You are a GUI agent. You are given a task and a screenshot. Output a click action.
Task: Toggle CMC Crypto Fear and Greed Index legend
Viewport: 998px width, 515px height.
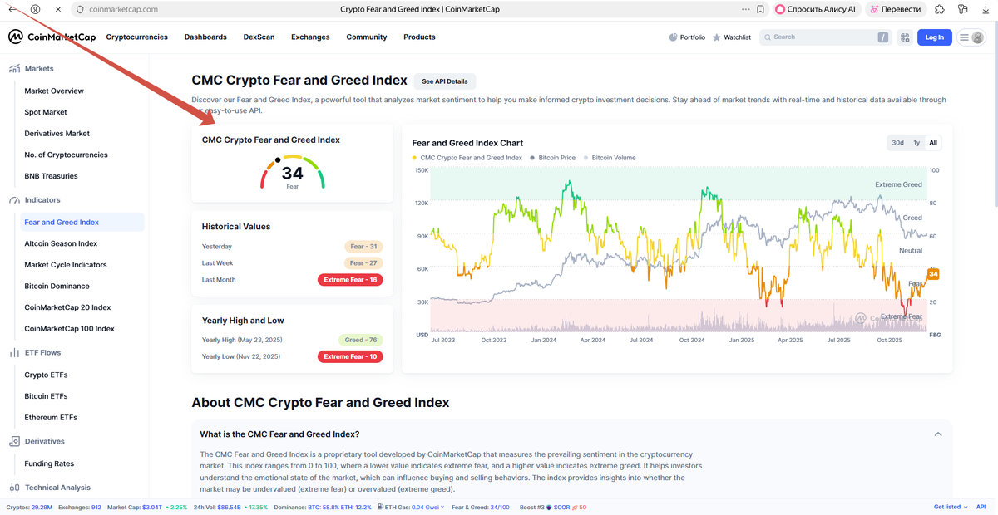tap(467, 157)
